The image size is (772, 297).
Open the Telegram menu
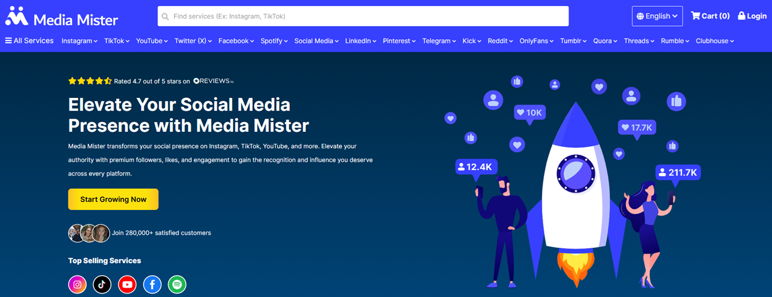(x=439, y=41)
